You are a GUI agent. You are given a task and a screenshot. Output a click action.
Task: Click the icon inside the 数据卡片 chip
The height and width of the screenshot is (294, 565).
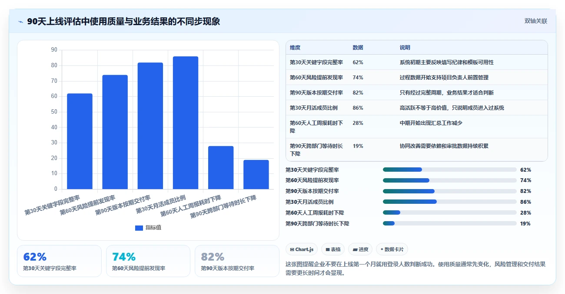382,249
